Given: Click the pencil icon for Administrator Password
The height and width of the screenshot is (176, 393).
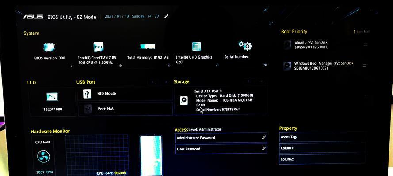Looking at the screenshot, I should [263, 137].
